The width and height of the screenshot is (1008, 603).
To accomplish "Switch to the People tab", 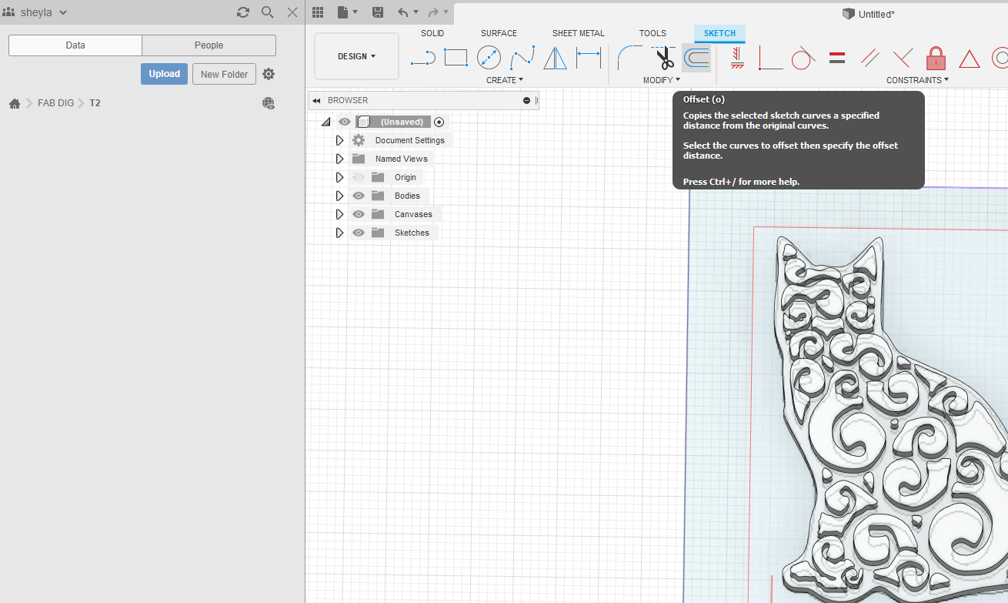I will [209, 45].
